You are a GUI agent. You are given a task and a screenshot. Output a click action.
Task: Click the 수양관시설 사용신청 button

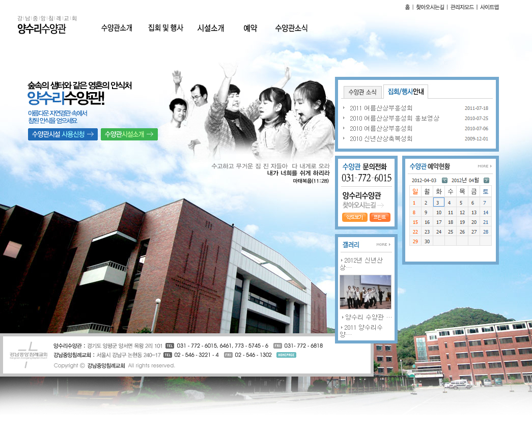[63, 134]
